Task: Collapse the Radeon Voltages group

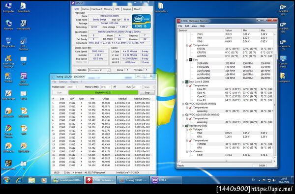Action: (x=187, y=130)
